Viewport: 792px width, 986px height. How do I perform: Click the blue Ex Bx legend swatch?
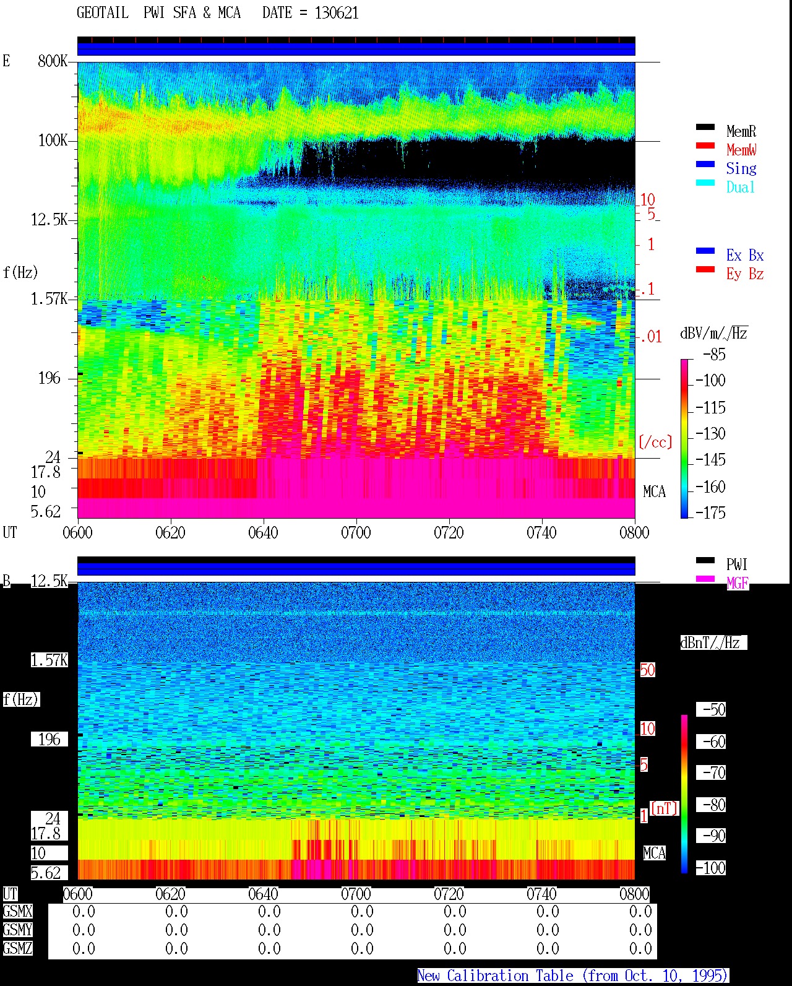[705, 251]
